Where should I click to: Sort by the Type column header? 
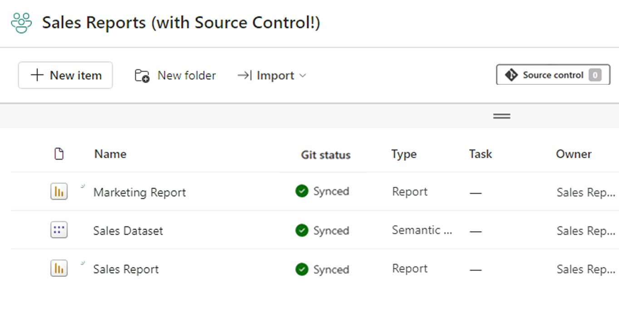pos(404,155)
